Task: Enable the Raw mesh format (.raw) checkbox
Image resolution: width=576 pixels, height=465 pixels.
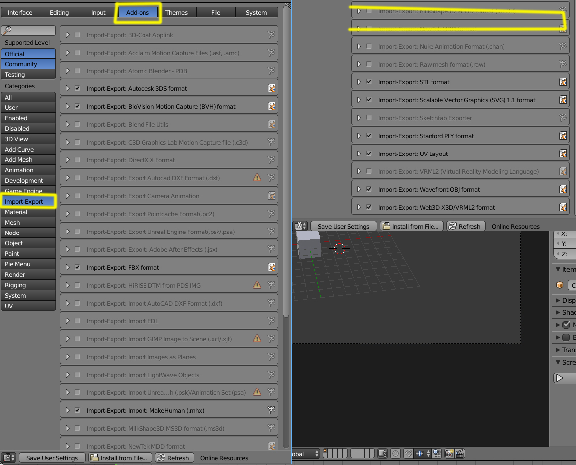Action: pos(369,64)
